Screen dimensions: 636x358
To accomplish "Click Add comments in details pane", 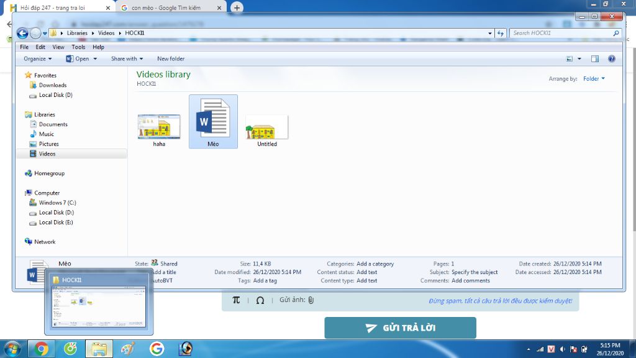I will pos(471,281).
